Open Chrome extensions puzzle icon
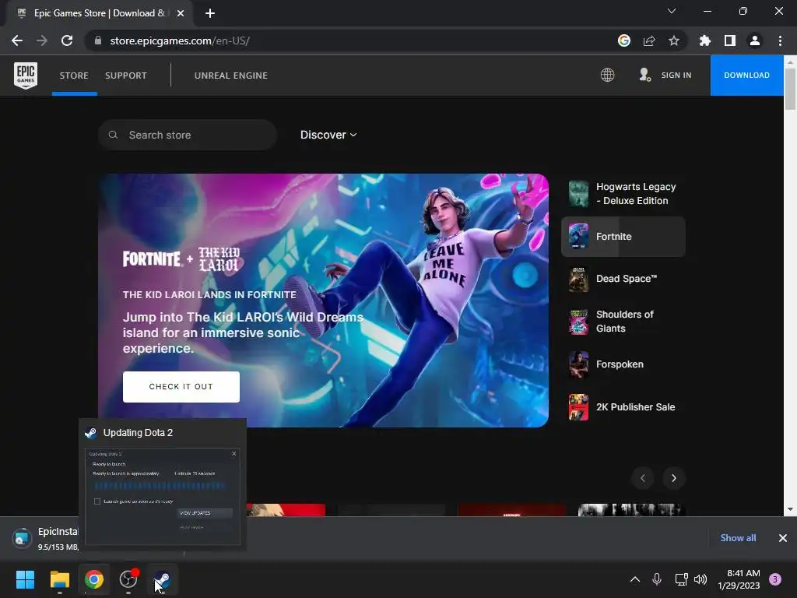 tap(705, 40)
